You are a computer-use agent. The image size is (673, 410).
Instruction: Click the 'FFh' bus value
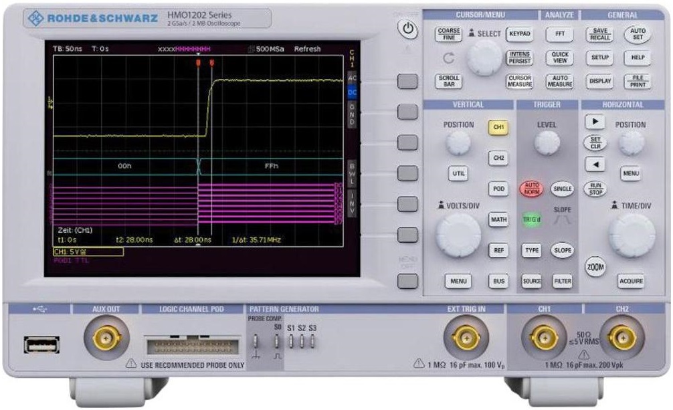point(271,166)
